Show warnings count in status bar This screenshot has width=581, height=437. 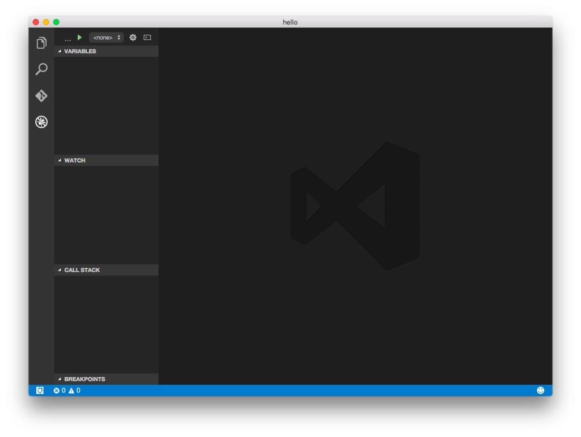pos(74,390)
